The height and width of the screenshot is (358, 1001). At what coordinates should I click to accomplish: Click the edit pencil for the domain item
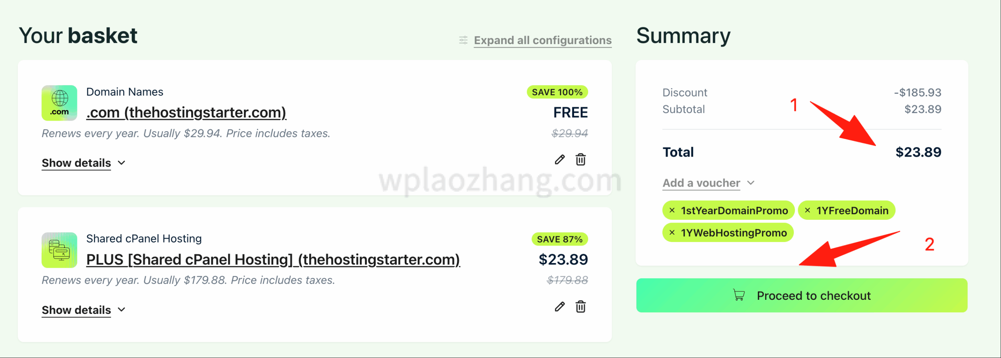(x=560, y=159)
